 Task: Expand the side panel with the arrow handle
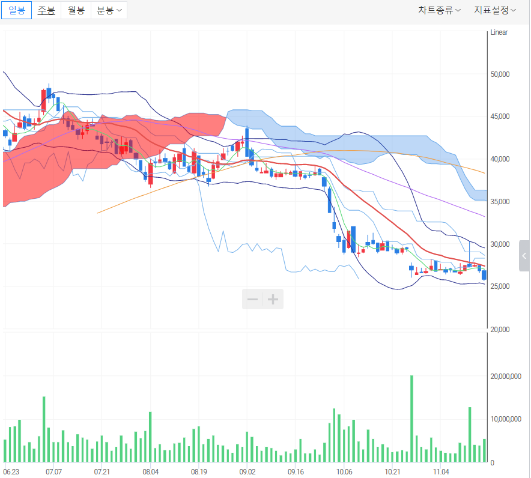coord(524,256)
